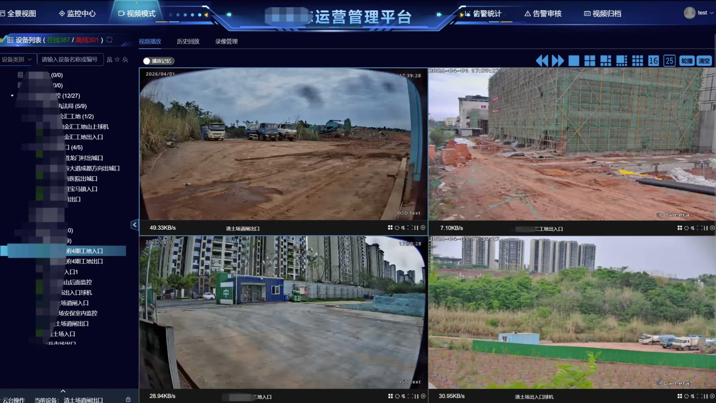Select the single-window video layout
This screenshot has height=403, width=716.
[573, 61]
